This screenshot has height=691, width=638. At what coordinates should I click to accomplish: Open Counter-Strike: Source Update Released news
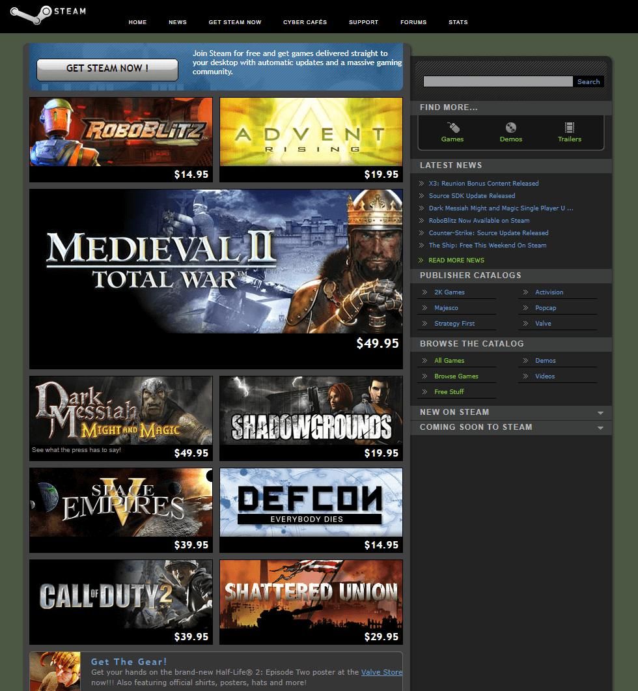pyautogui.click(x=488, y=233)
